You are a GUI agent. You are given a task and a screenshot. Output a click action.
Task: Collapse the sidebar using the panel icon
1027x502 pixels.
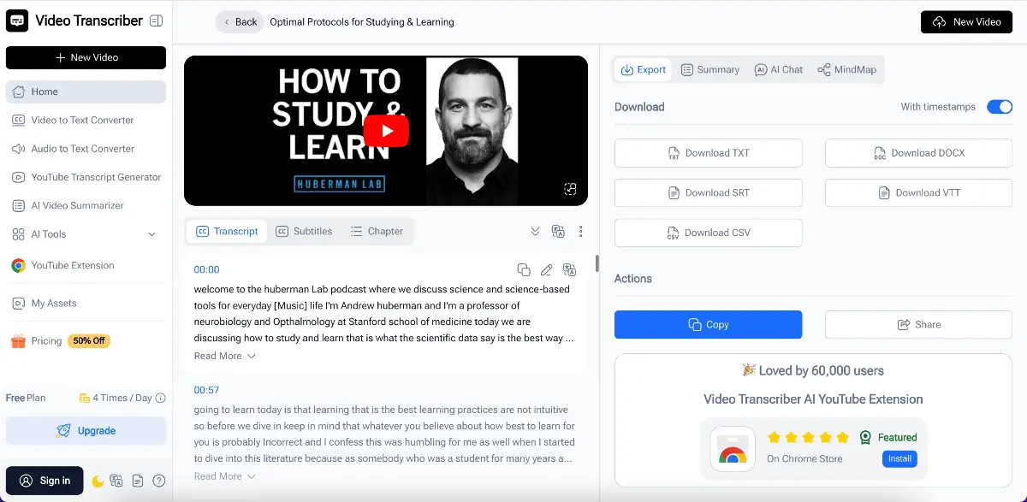[157, 20]
